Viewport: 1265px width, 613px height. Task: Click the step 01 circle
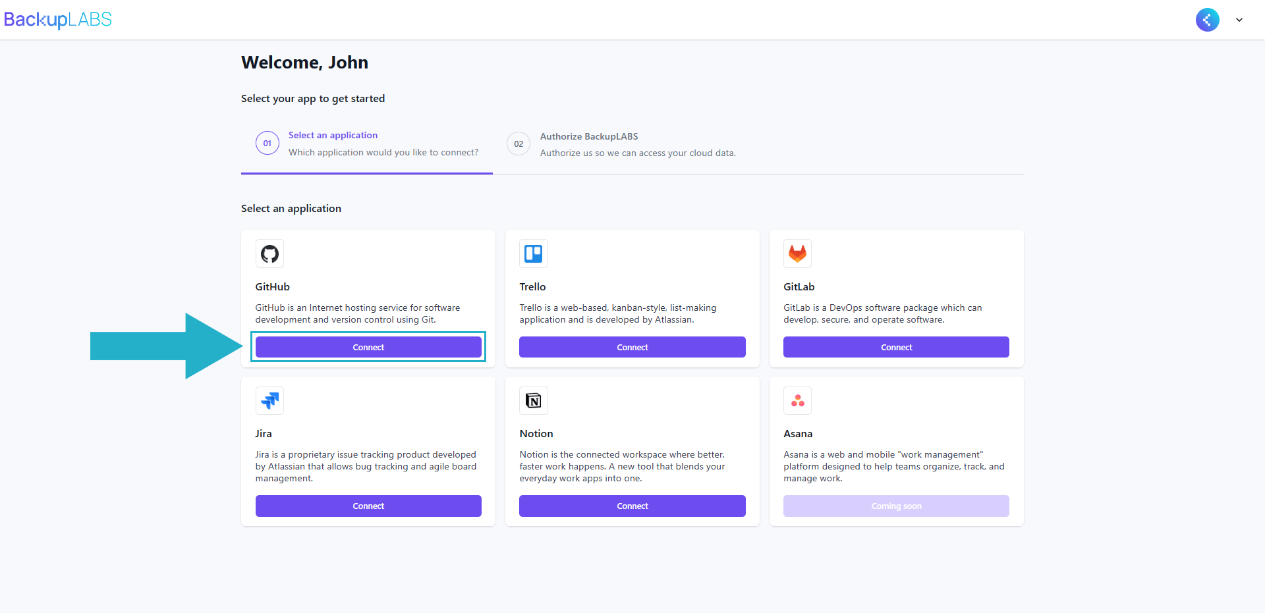(x=267, y=143)
